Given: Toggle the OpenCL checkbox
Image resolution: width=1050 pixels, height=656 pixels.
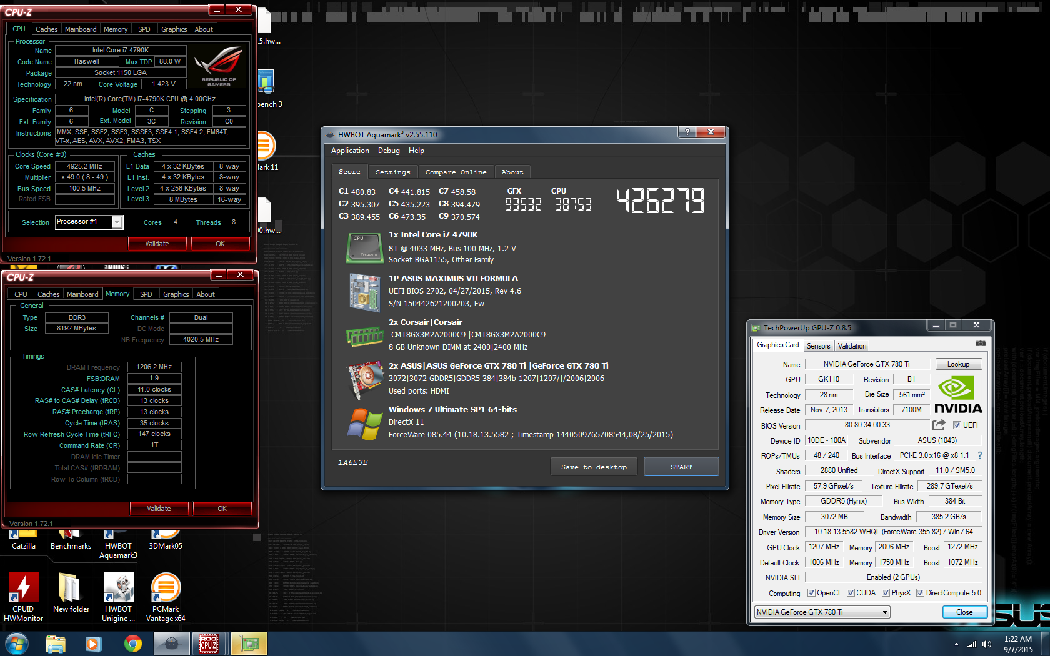Looking at the screenshot, I should [811, 593].
